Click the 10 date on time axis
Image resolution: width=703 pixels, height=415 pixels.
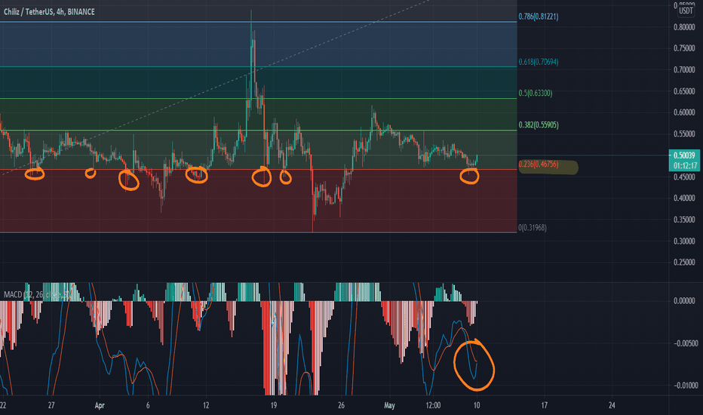coord(477,406)
